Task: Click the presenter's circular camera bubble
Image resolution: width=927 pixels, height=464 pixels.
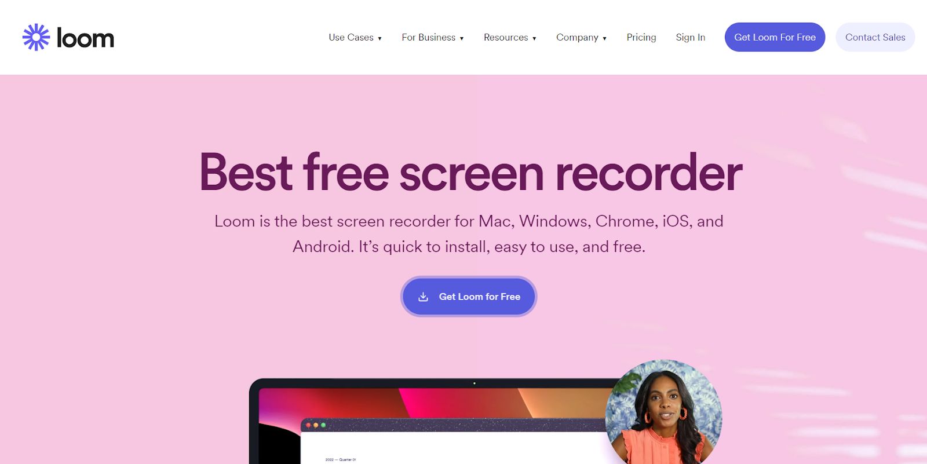Action: coord(663,412)
